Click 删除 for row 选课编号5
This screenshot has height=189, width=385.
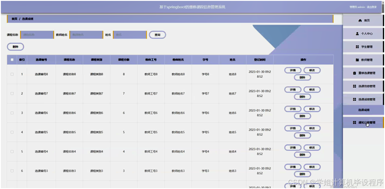point(303,136)
